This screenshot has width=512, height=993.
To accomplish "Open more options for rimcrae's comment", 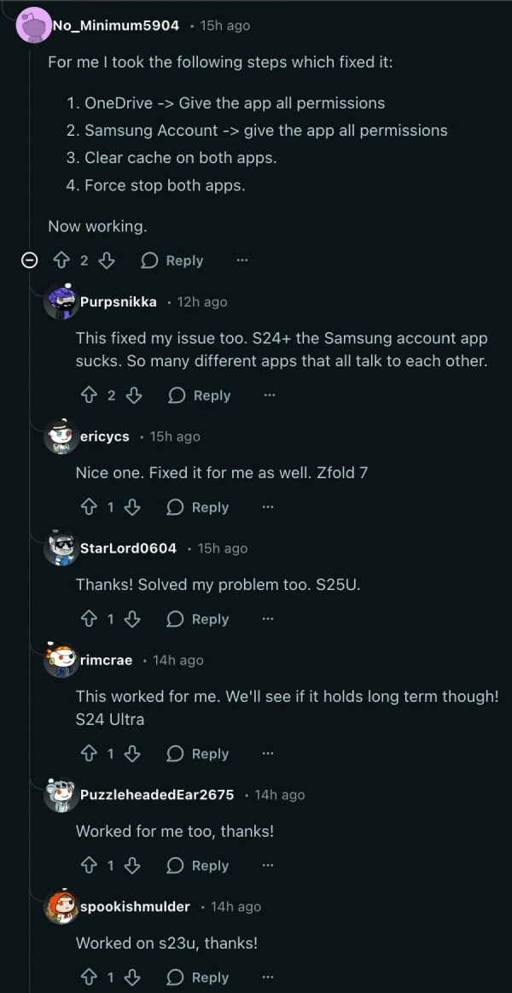I will click(267, 754).
